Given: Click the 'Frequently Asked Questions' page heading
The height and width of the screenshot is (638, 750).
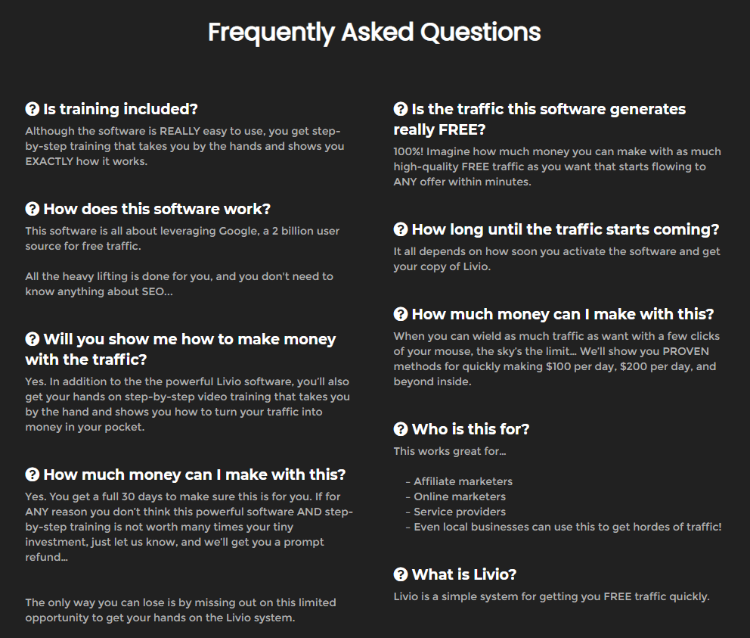Looking at the screenshot, I should (374, 33).
